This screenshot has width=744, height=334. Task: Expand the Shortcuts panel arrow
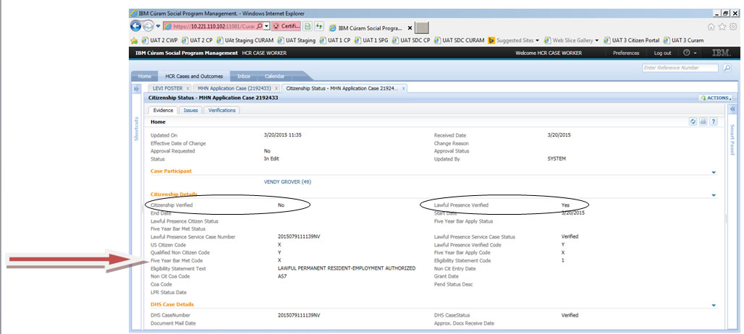(x=136, y=89)
